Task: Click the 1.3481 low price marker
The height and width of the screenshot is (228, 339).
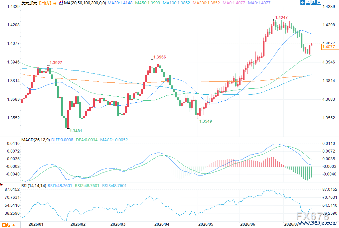Action: (76, 131)
